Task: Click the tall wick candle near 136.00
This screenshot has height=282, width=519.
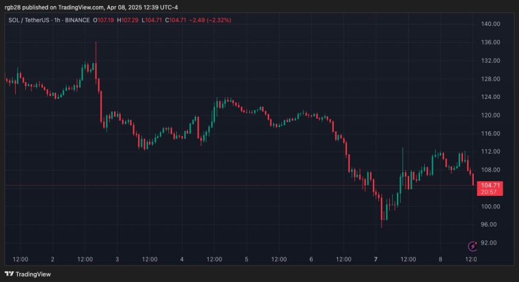Action: [95, 57]
